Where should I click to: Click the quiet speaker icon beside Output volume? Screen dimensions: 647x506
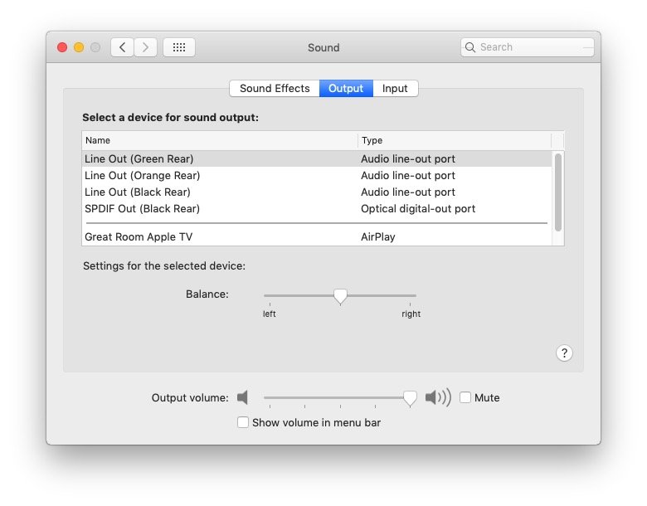click(x=242, y=397)
